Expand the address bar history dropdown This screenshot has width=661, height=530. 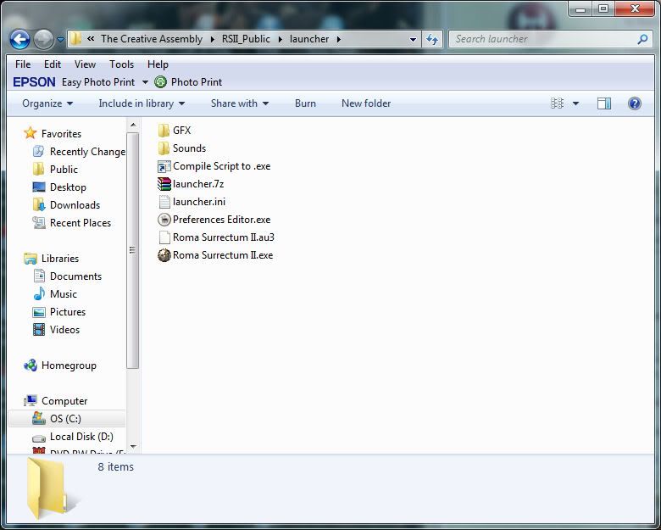413,39
